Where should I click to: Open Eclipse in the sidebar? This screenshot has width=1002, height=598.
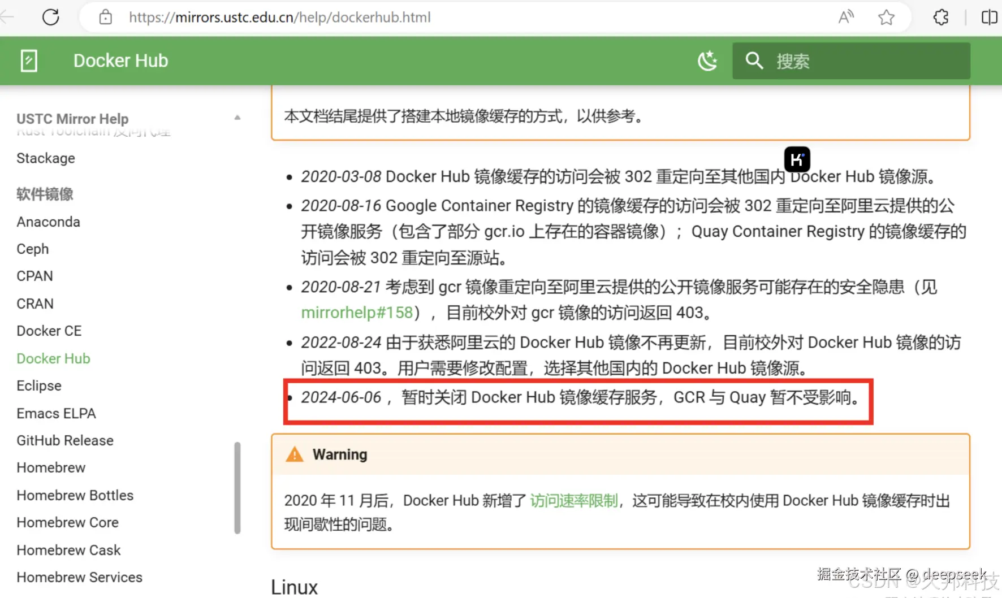[x=39, y=386]
